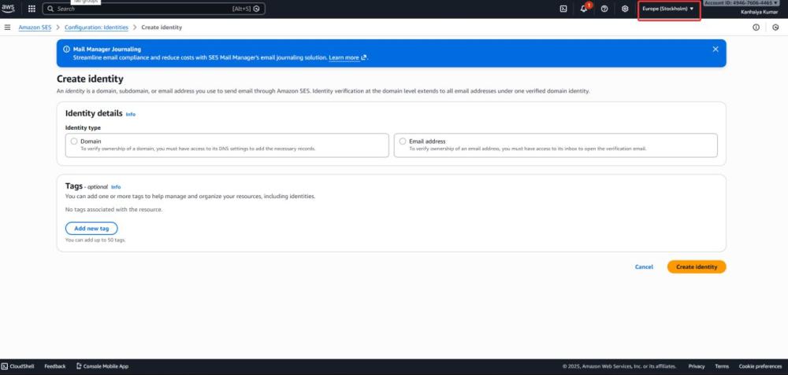The height and width of the screenshot is (375, 788).
Task: Click the Create identity button
Action: pyautogui.click(x=696, y=267)
